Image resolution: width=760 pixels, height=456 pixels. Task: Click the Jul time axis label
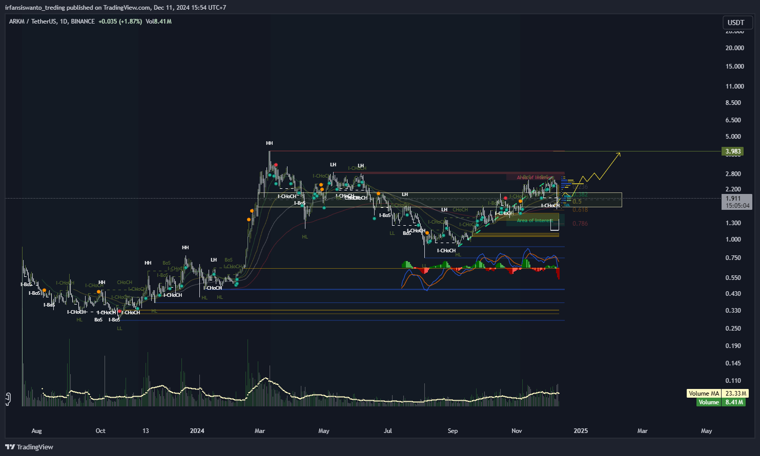[x=388, y=430]
